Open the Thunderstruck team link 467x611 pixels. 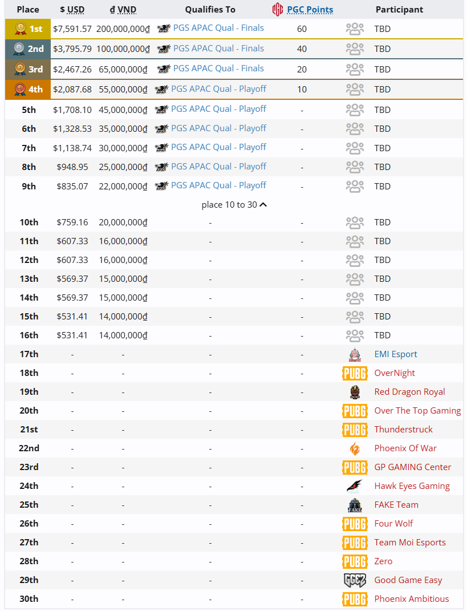pos(403,430)
